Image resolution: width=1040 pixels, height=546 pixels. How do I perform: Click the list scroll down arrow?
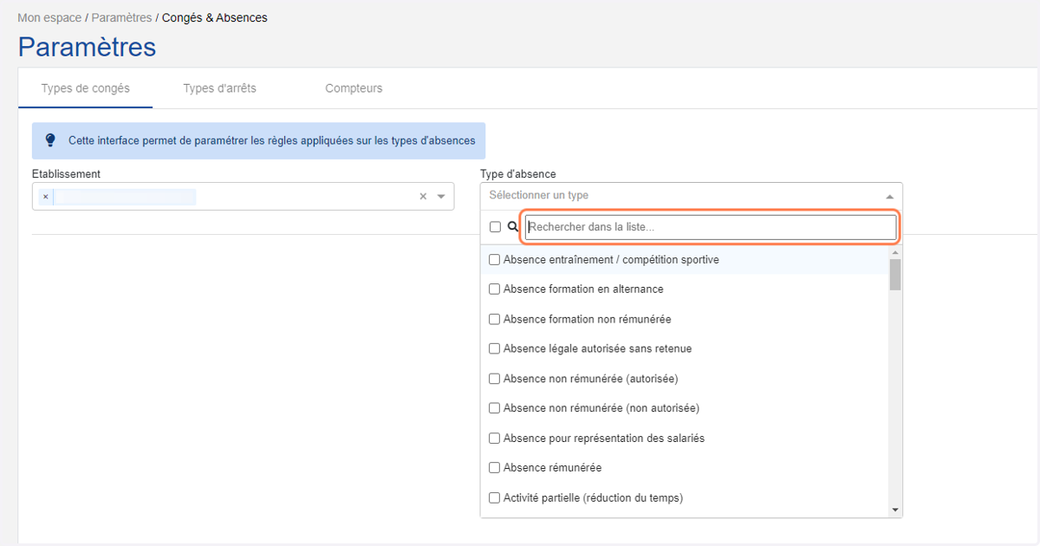(895, 510)
